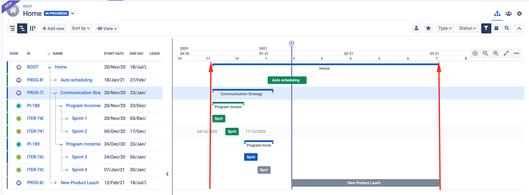Click the ITER-740 sprint row icon
The image size is (529, 195).
19,118
